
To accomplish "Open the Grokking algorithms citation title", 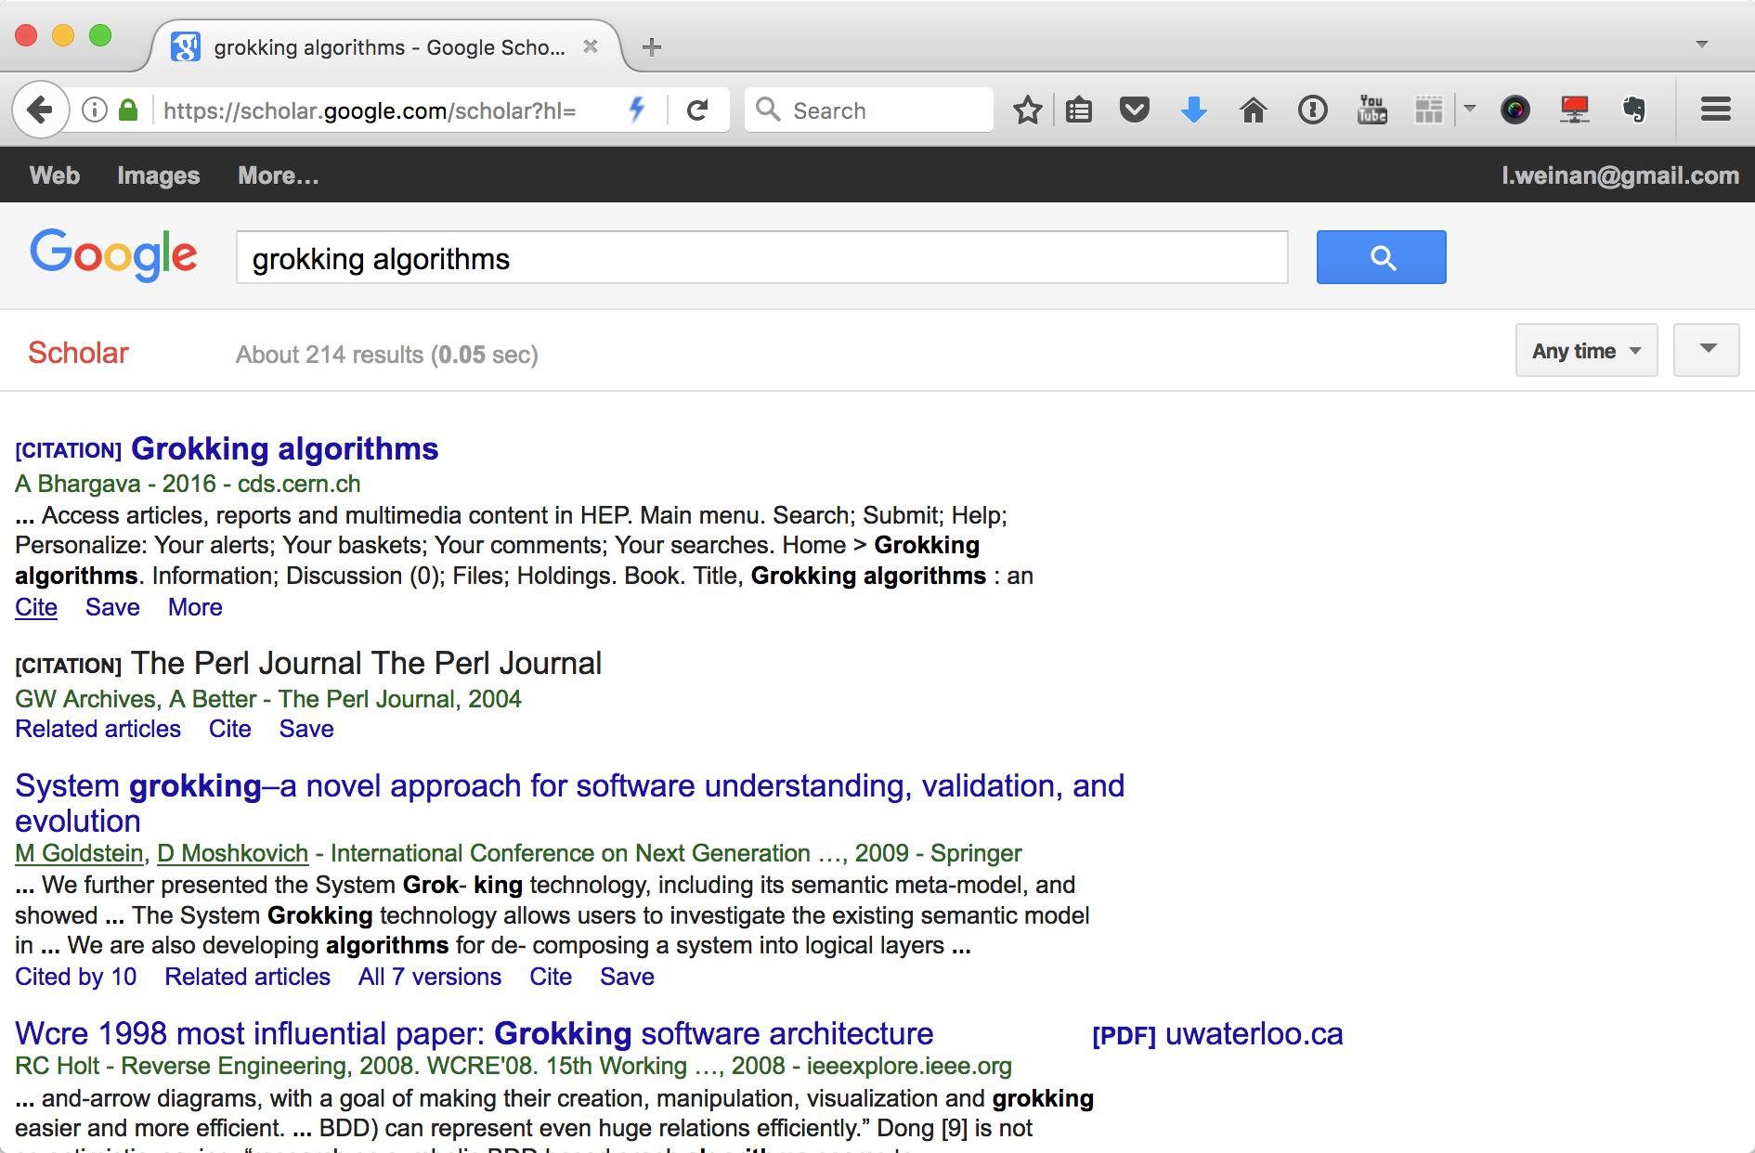I will coord(284,448).
